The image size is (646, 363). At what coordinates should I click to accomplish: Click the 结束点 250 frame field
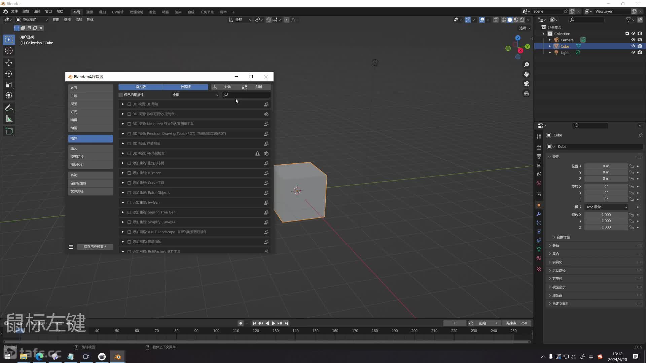click(516, 323)
